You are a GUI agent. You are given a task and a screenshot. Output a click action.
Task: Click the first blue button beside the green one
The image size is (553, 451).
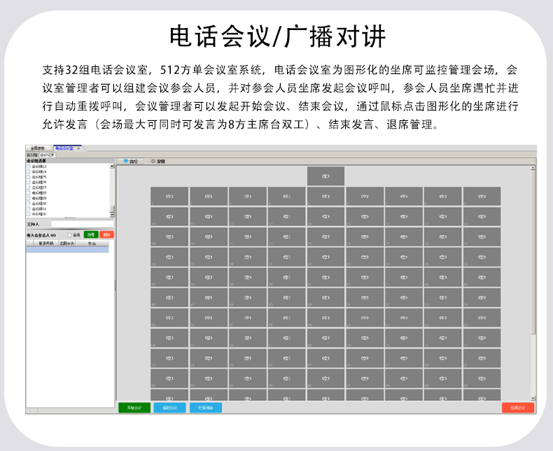(x=169, y=408)
